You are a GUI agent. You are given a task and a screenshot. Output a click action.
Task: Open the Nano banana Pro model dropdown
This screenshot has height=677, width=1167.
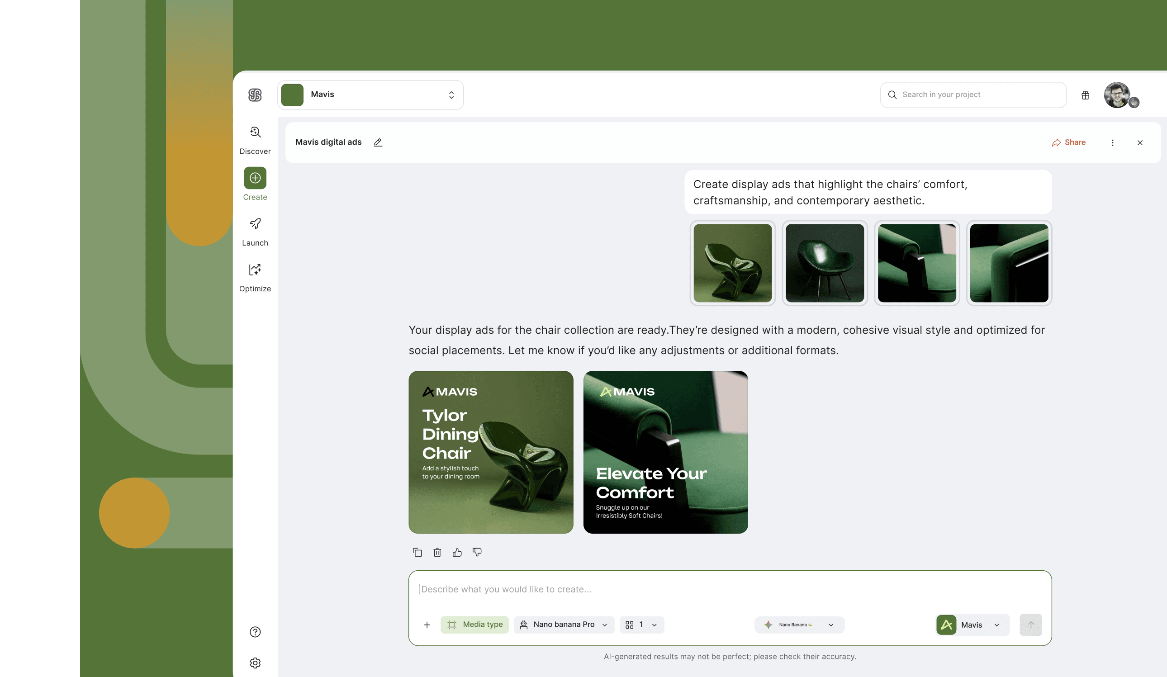point(564,624)
